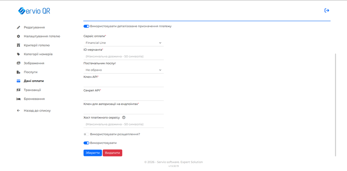This screenshot has width=347, height=171.
Task: Open Транзакції section
Action: click(32, 90)
